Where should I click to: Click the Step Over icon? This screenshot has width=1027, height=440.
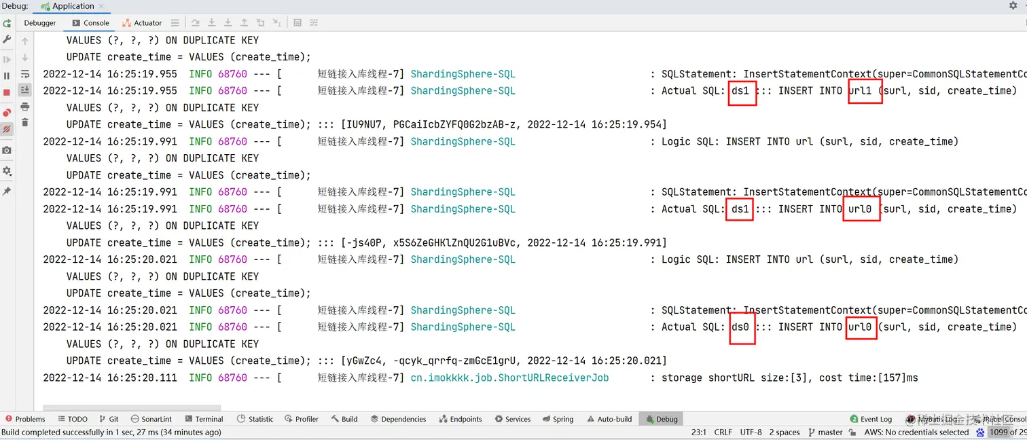(196, 23)
